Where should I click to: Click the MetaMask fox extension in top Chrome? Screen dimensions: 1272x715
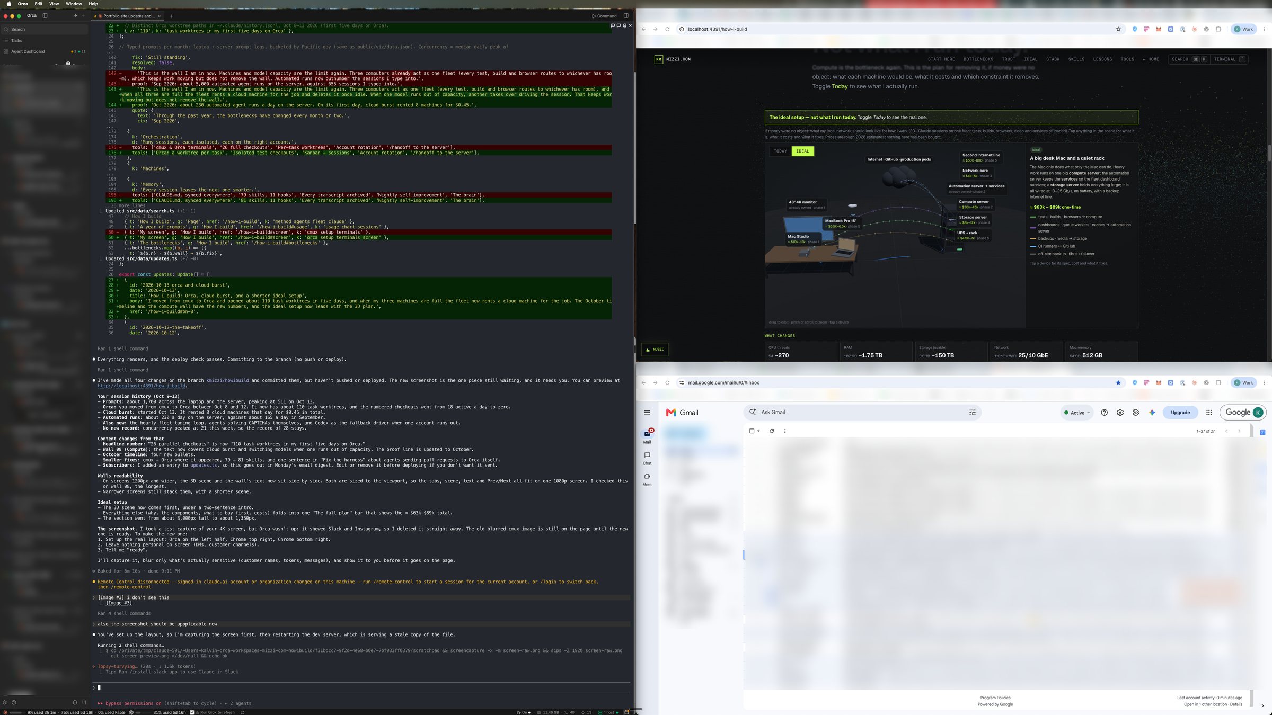click(x=1159, y=29)
